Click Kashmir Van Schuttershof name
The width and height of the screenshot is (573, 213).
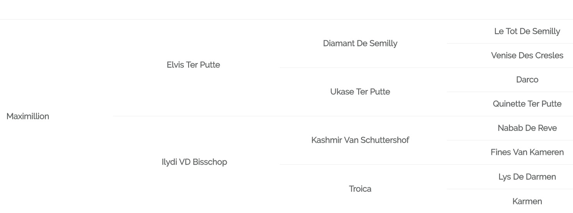coord(360,140)
